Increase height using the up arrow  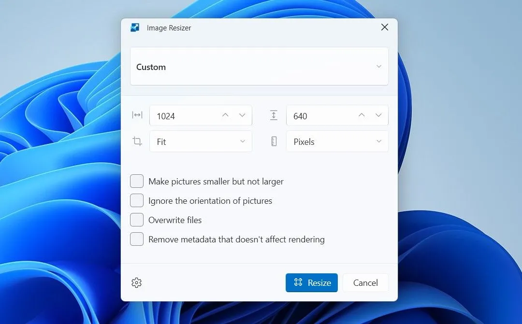362,115
